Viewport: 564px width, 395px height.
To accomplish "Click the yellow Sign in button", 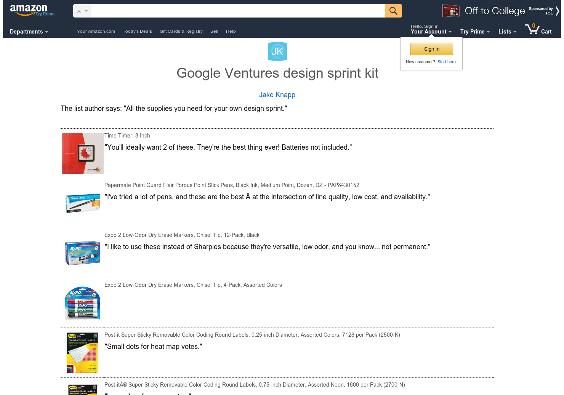I will 431,49.
